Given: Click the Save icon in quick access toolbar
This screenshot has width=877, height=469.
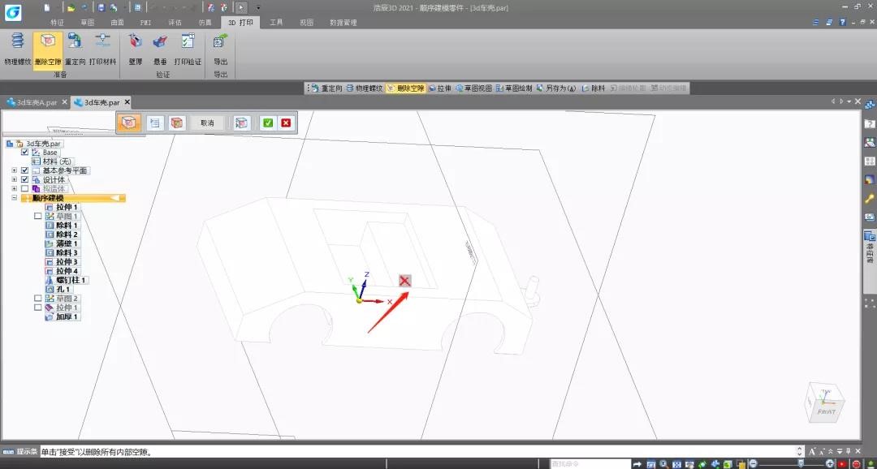Looking at the screenshot, I should click(102, 8).
